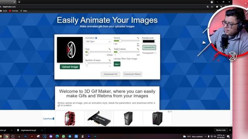Edit Total Frames with its pencil icon
Viewport: 248px width, 139px height.
click(x=138, y=49)
